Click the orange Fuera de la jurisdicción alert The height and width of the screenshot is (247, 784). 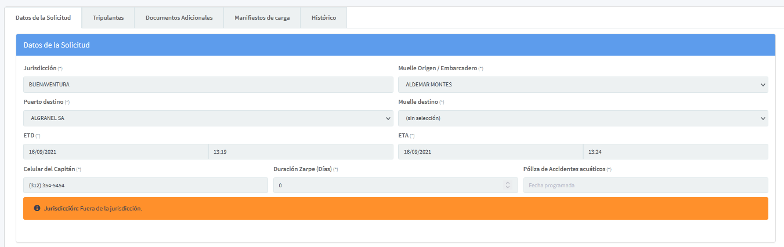[395, 208]
